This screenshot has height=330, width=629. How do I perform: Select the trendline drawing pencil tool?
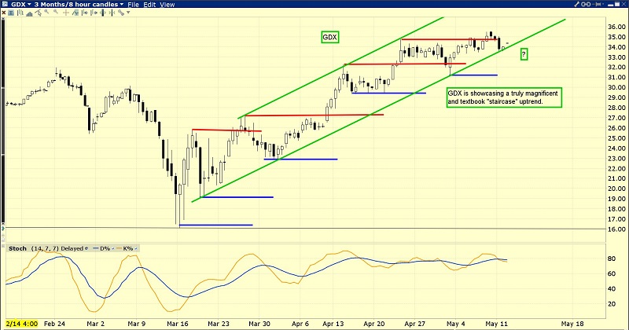coord(38,13)
